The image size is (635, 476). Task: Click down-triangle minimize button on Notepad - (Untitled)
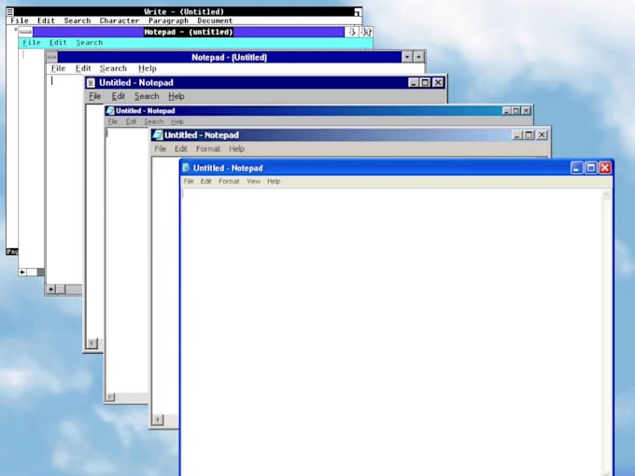tap(407, 57)
